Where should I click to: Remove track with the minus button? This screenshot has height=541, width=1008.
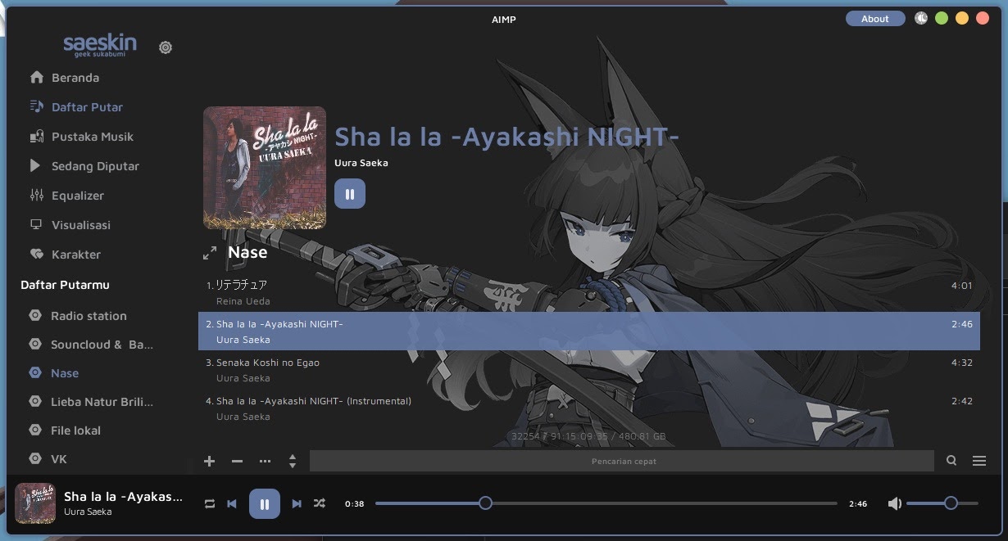[237, 461]
